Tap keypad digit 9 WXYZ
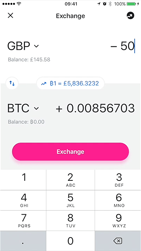The width and height of the screenshot is (141, 251). coord(118,221)
